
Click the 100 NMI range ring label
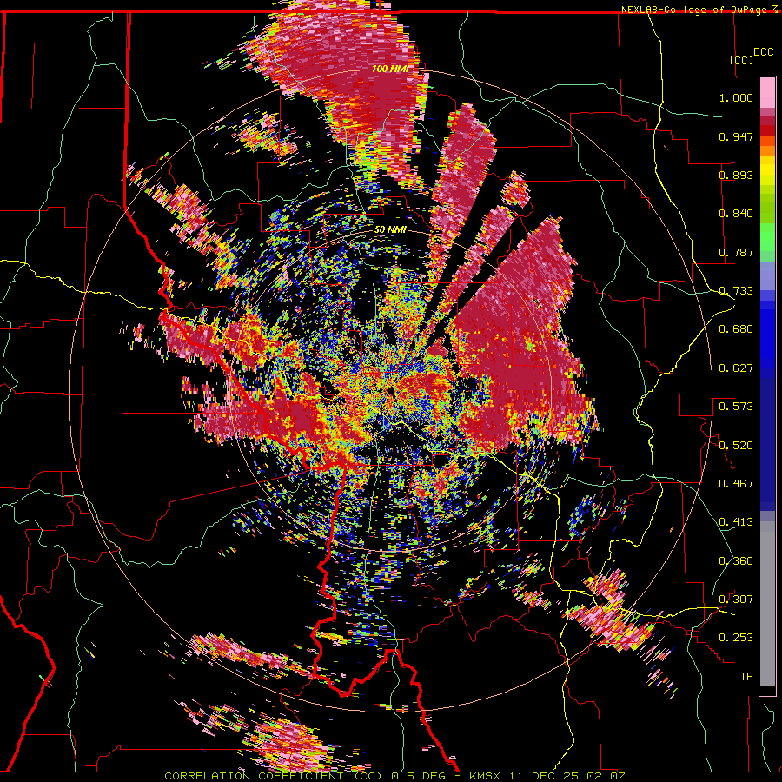[390, 69]
